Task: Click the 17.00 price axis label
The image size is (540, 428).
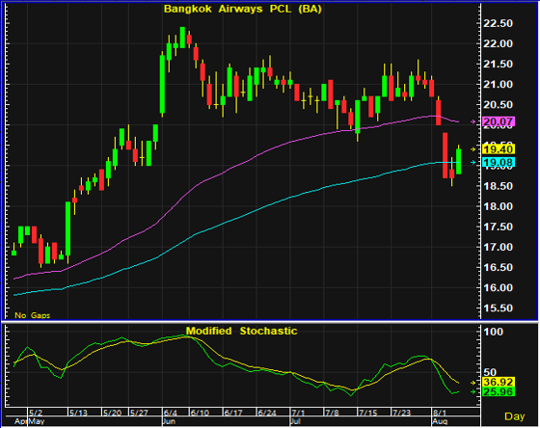Action: point(498,247)
